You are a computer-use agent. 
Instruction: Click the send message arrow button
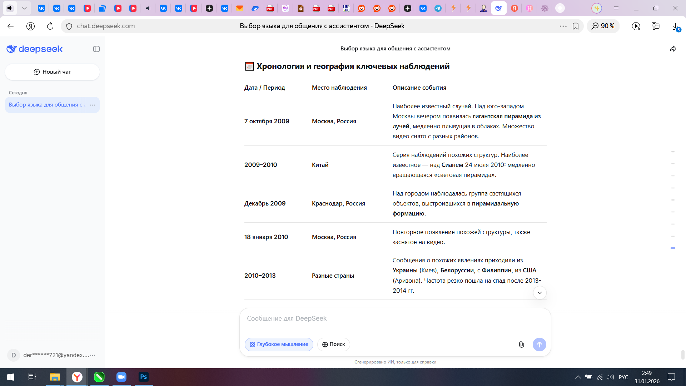pyautogui.click(x=539, y=345)
